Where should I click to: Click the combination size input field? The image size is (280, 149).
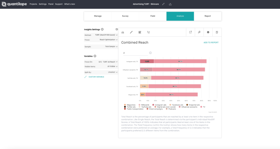pos(135,53)
